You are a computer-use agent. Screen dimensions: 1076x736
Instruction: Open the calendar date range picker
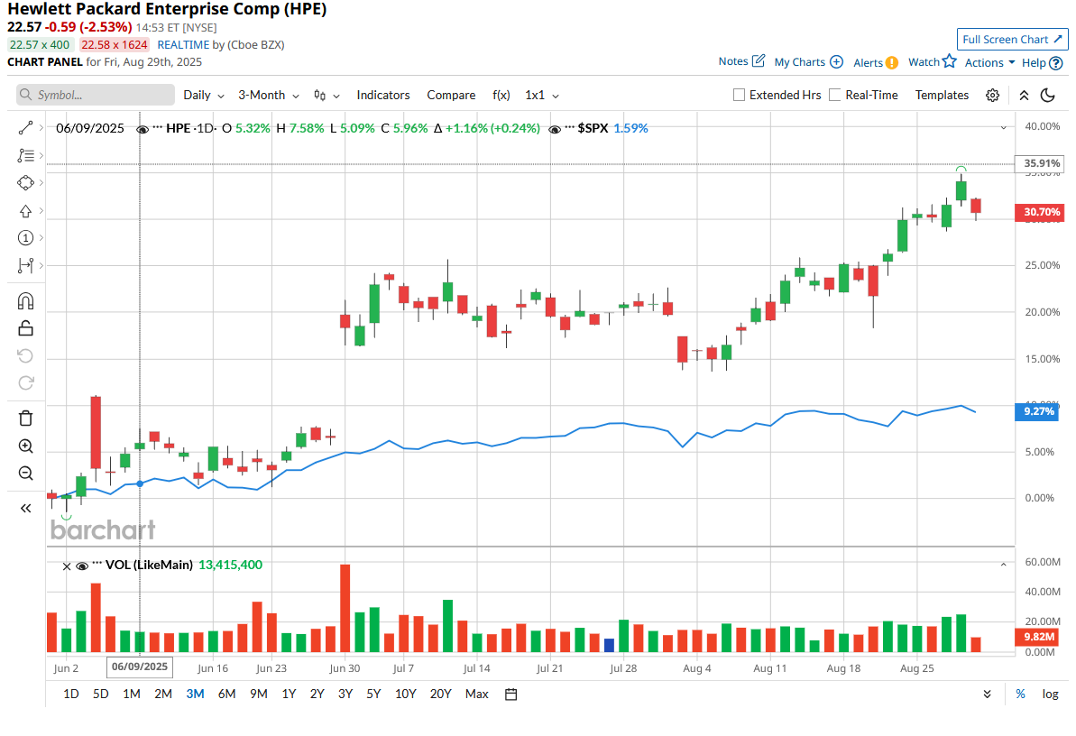click(510, 695)
